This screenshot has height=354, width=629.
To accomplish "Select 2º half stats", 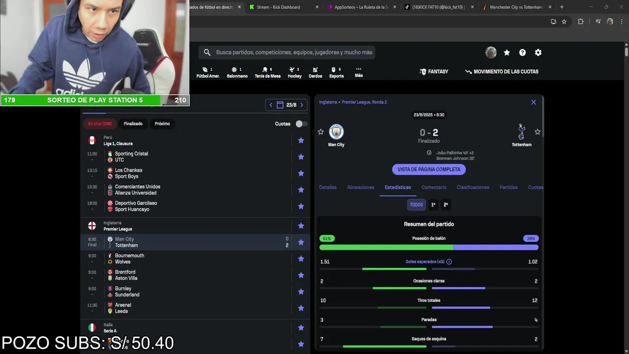I will pyautogui.click(x=446, y=205).
